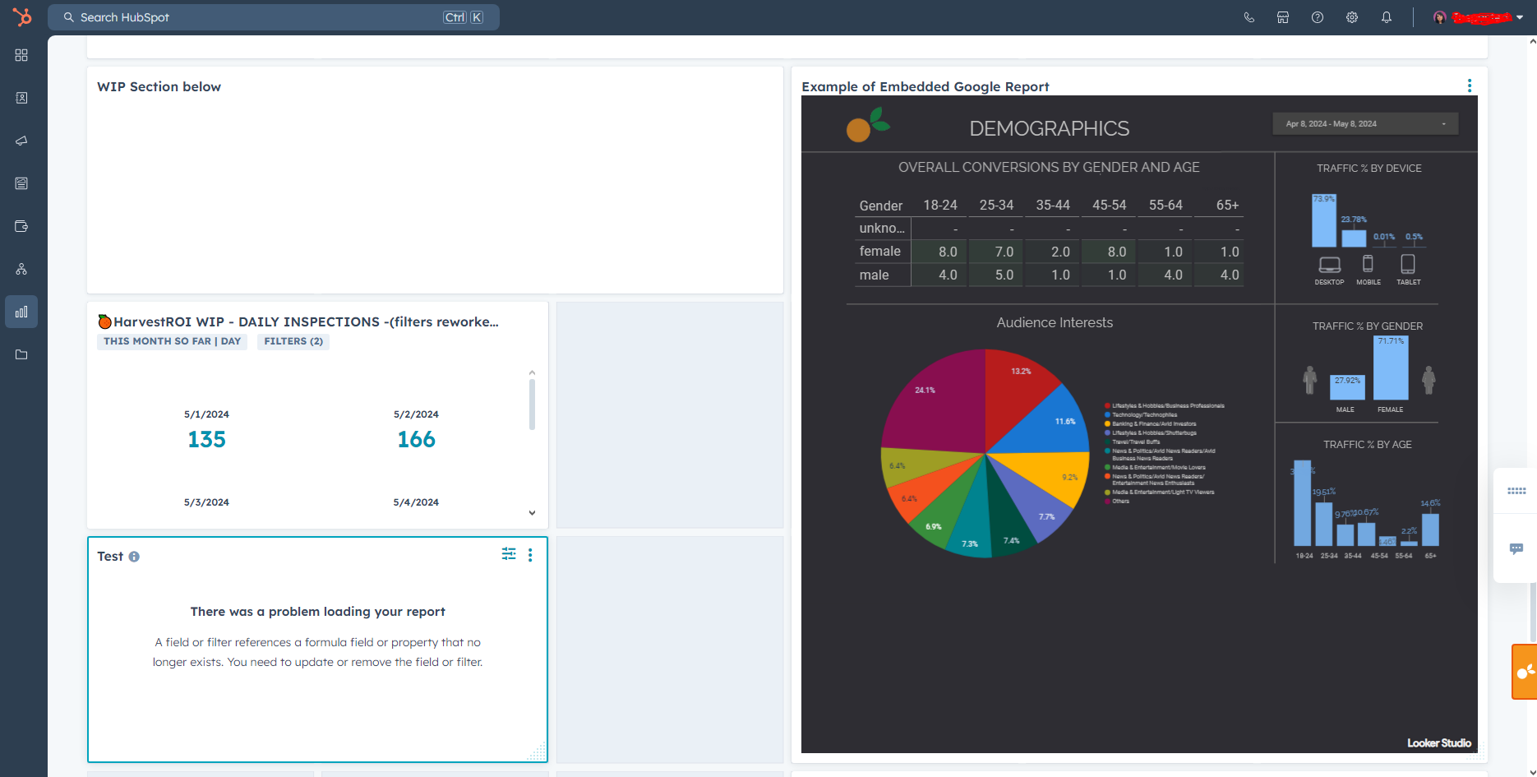The width and height of the screenshot is (1537, 777).
Task: Open the Library folder sidebar icon
Action: tap(21, 354)
